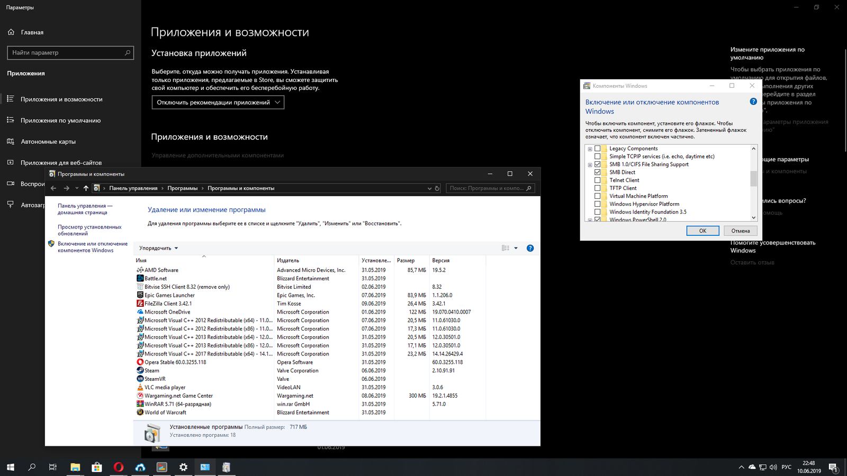Open Автономные карты in Settings sidebar
Viewport: 847px width, 476px height.
pos(48,142)
